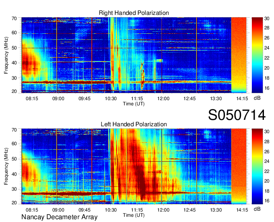The width and height of the screenshot is (274, 222).
Task: Click the 30 MHz tick of Left Handed plot
Action: (x=14, y=189)
